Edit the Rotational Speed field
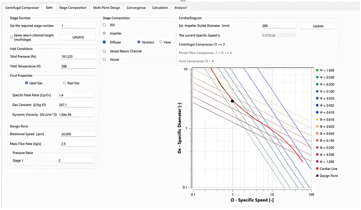 click(78, 134)
